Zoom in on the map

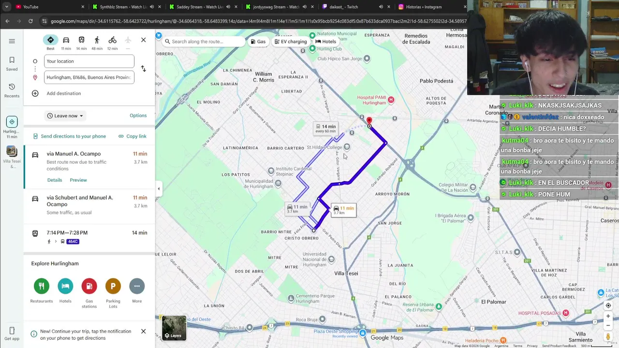[x=608, y=316]
